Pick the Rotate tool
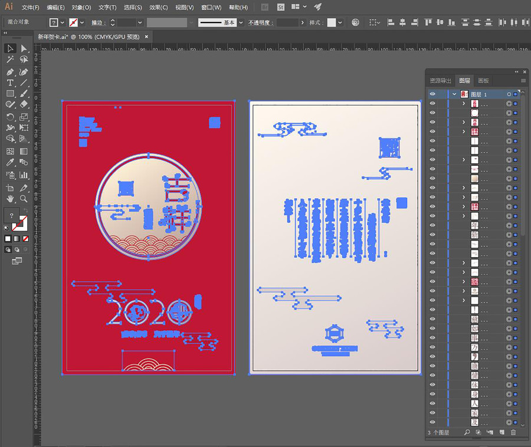Viewport: 531px width, 447px height. (x=10, y=117)
